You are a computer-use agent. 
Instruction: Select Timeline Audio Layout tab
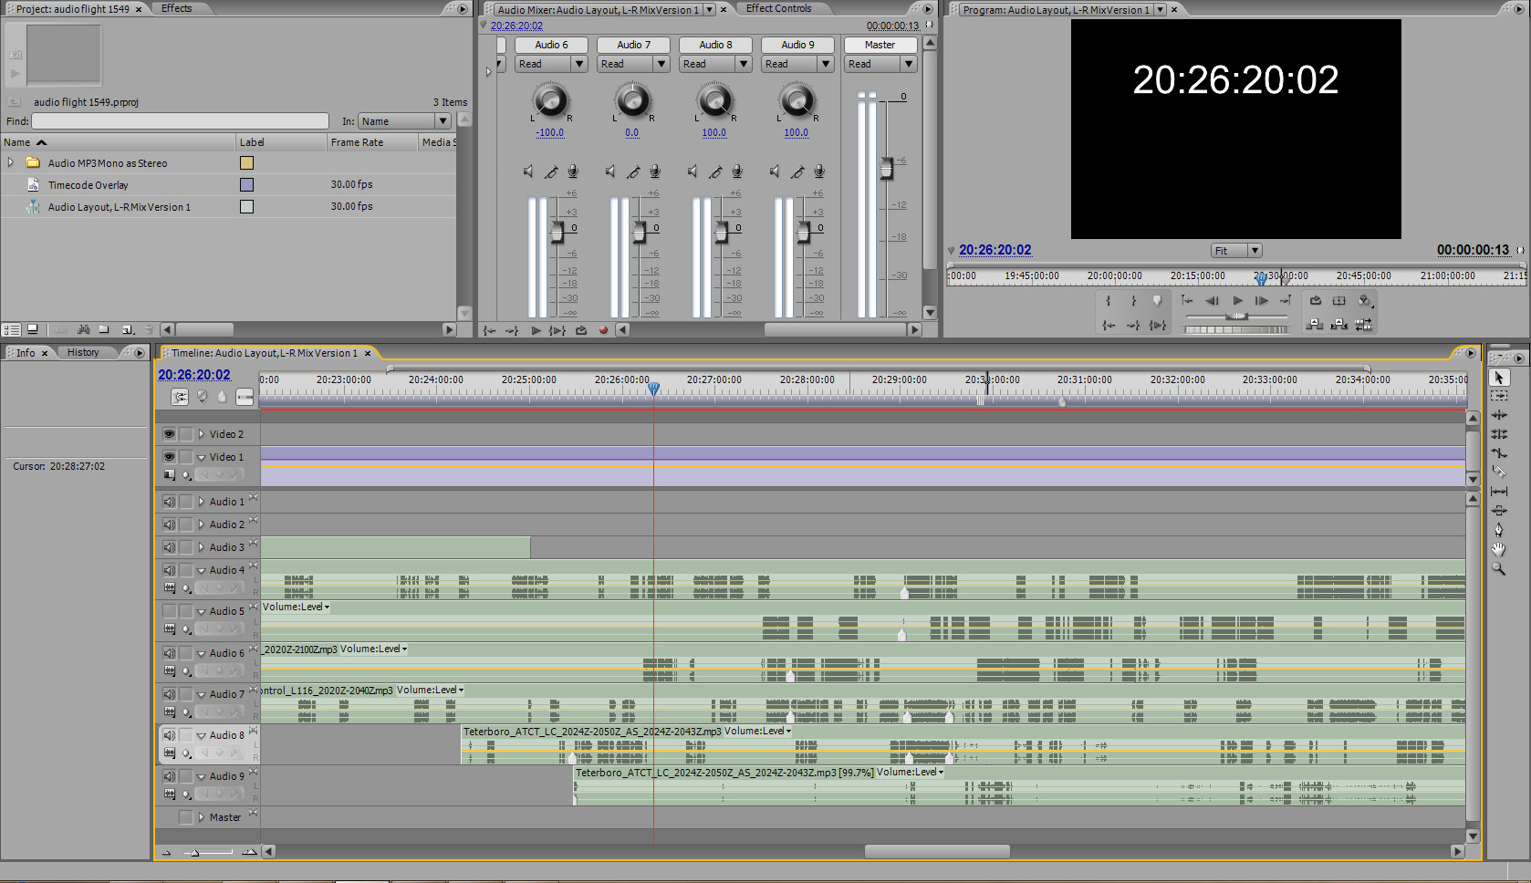pyautogui.click(x=265, y=353)
